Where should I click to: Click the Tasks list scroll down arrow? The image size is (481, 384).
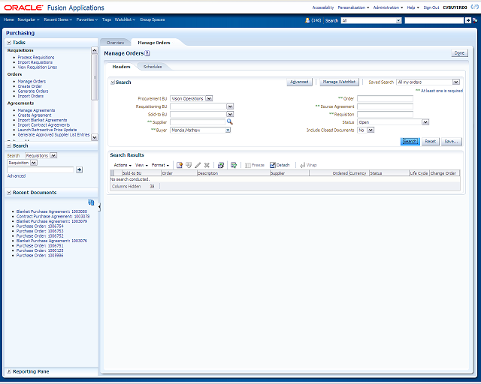pos(95,137)
